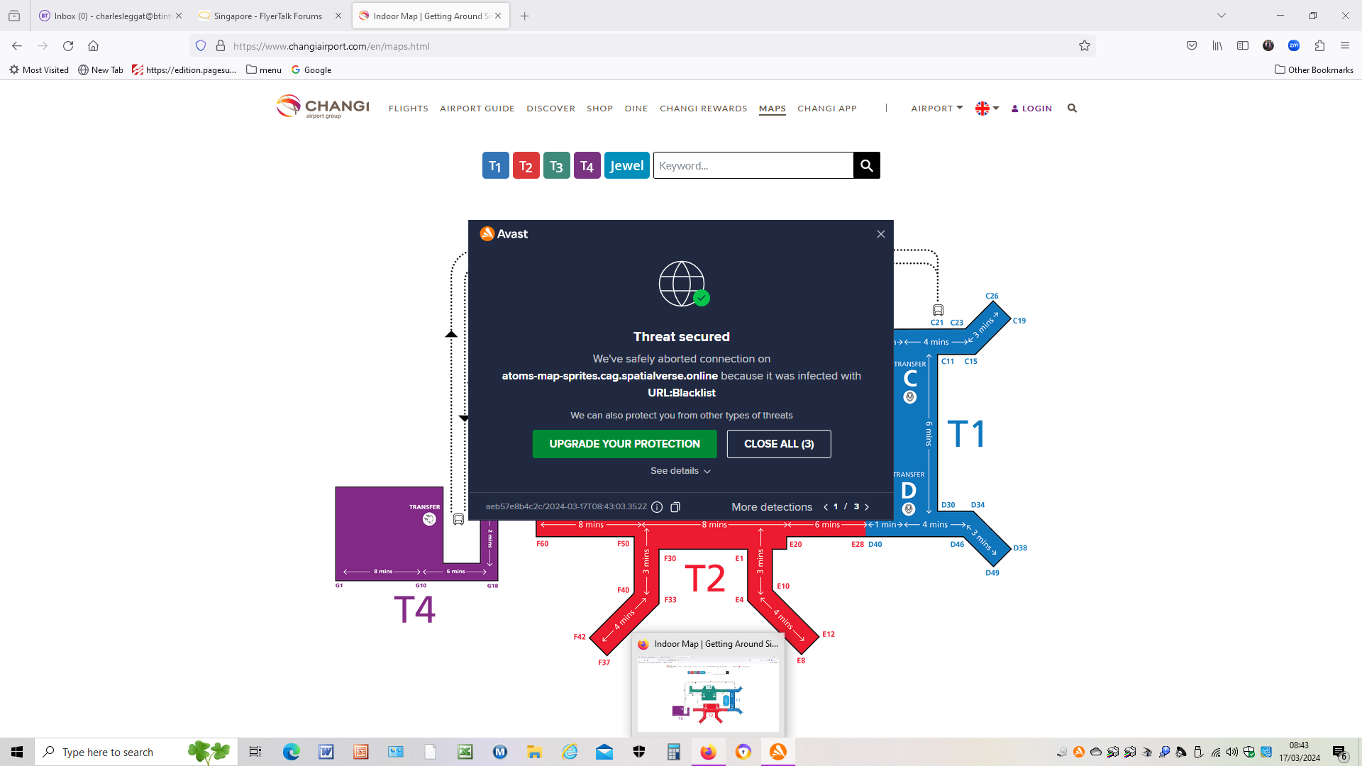
Task: Show the next Avast detection
Action: (867, 507)
